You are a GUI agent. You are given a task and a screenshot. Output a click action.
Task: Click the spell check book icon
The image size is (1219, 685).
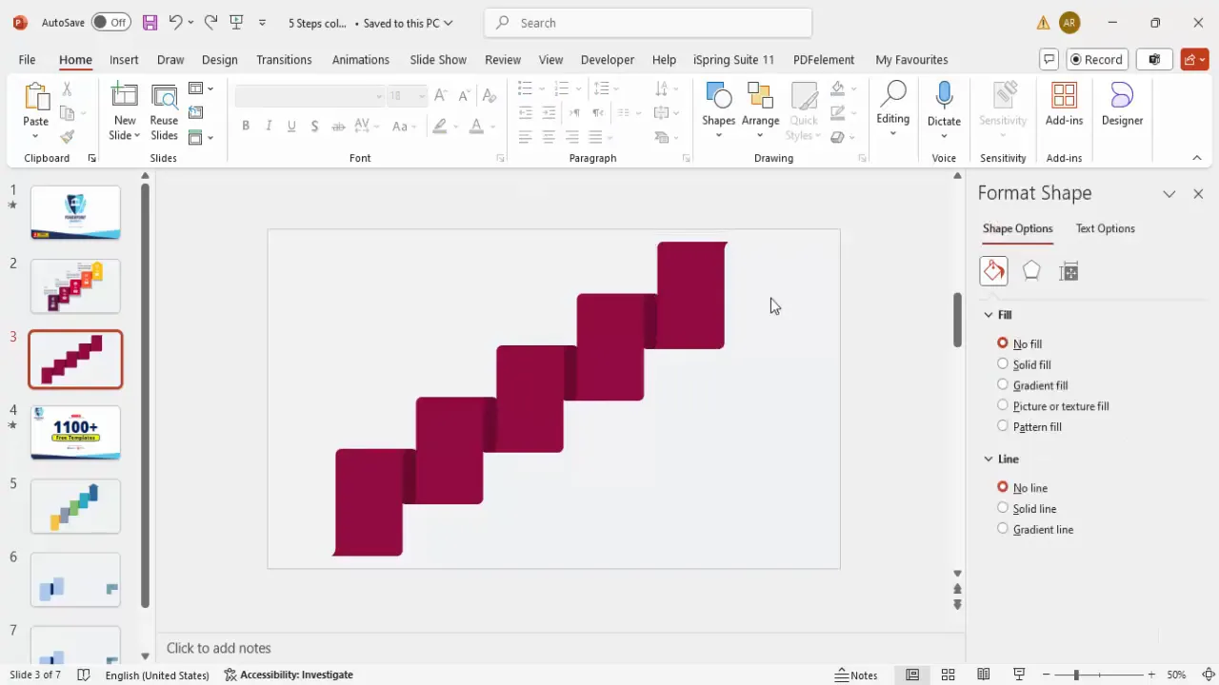[84, 675]
